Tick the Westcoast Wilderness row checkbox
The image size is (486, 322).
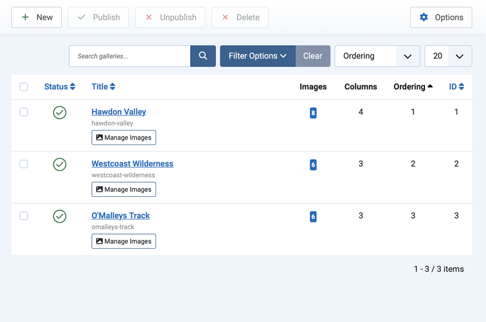[x=24, y=164]
